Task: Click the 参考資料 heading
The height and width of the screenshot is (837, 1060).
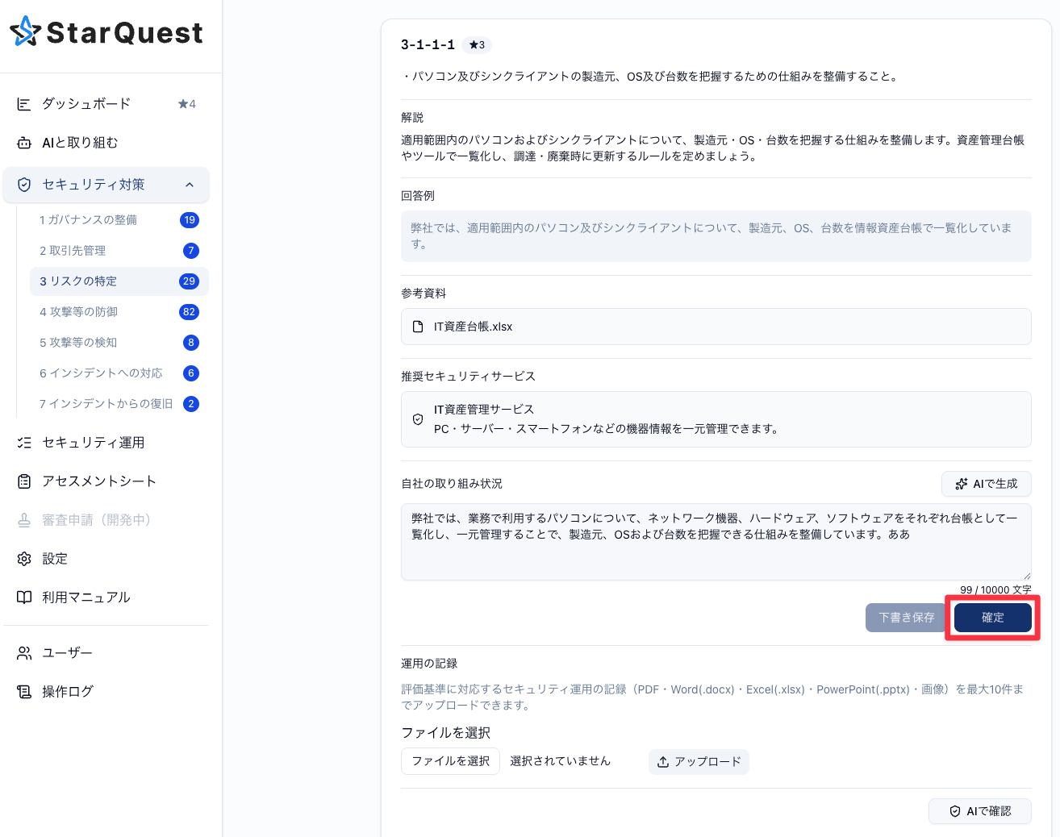Action: click(424, 294)
